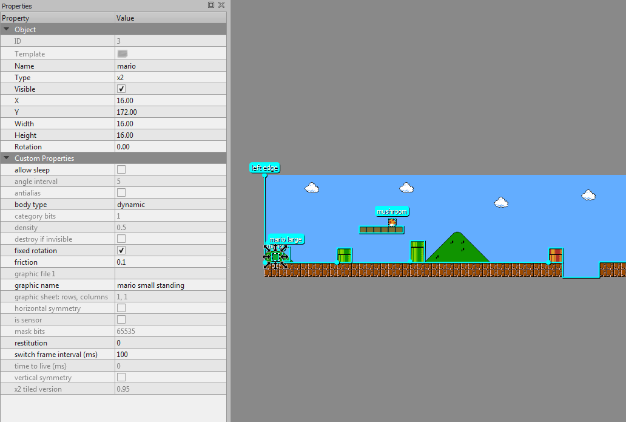626x422 pixels.
Task: Select the mushroom object on the map
Action: 392,222
